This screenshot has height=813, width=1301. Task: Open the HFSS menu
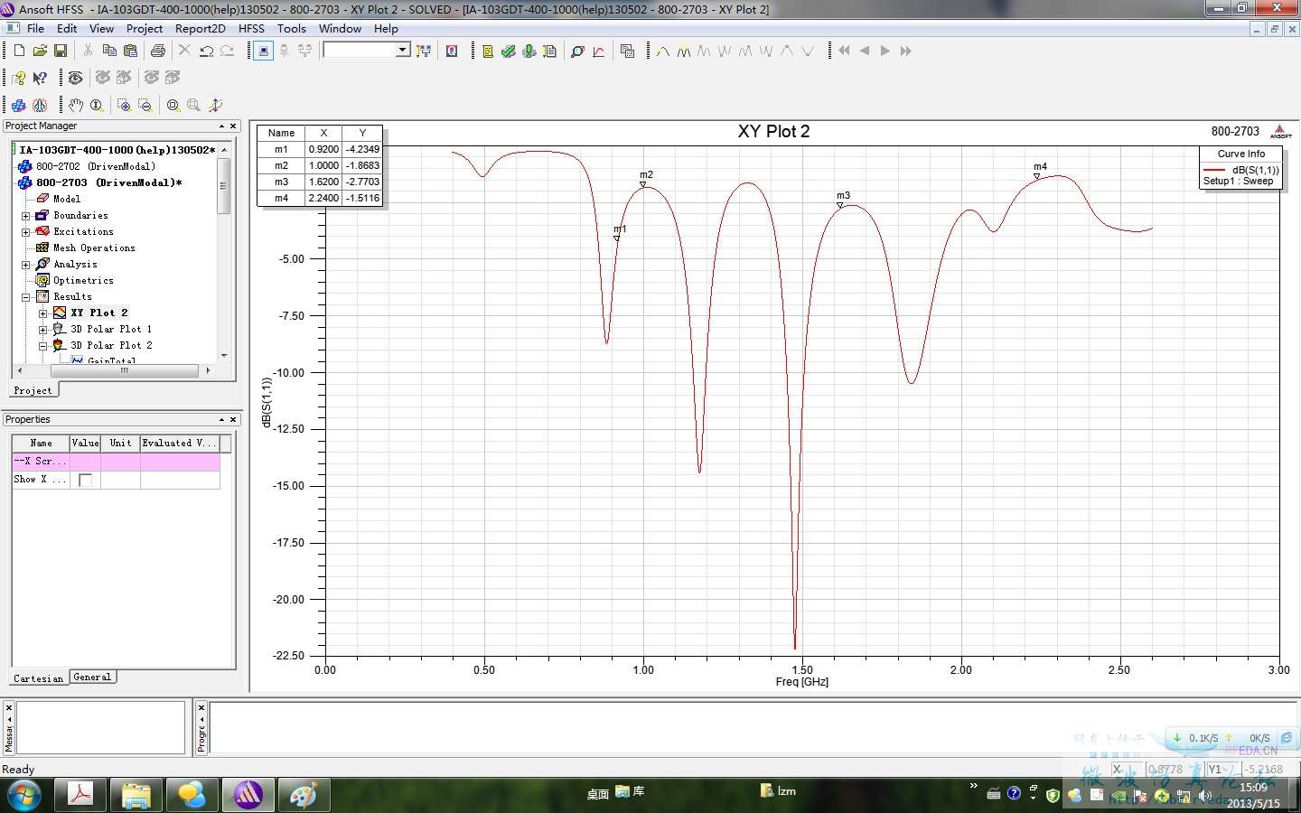point(251,28)
